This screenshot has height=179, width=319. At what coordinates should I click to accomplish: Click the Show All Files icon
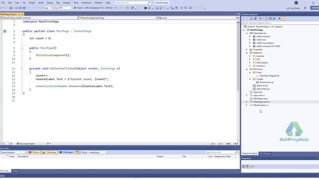pos(274,19)
